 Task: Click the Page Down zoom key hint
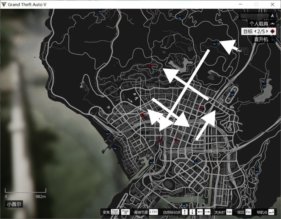click(x=115, y=212)
